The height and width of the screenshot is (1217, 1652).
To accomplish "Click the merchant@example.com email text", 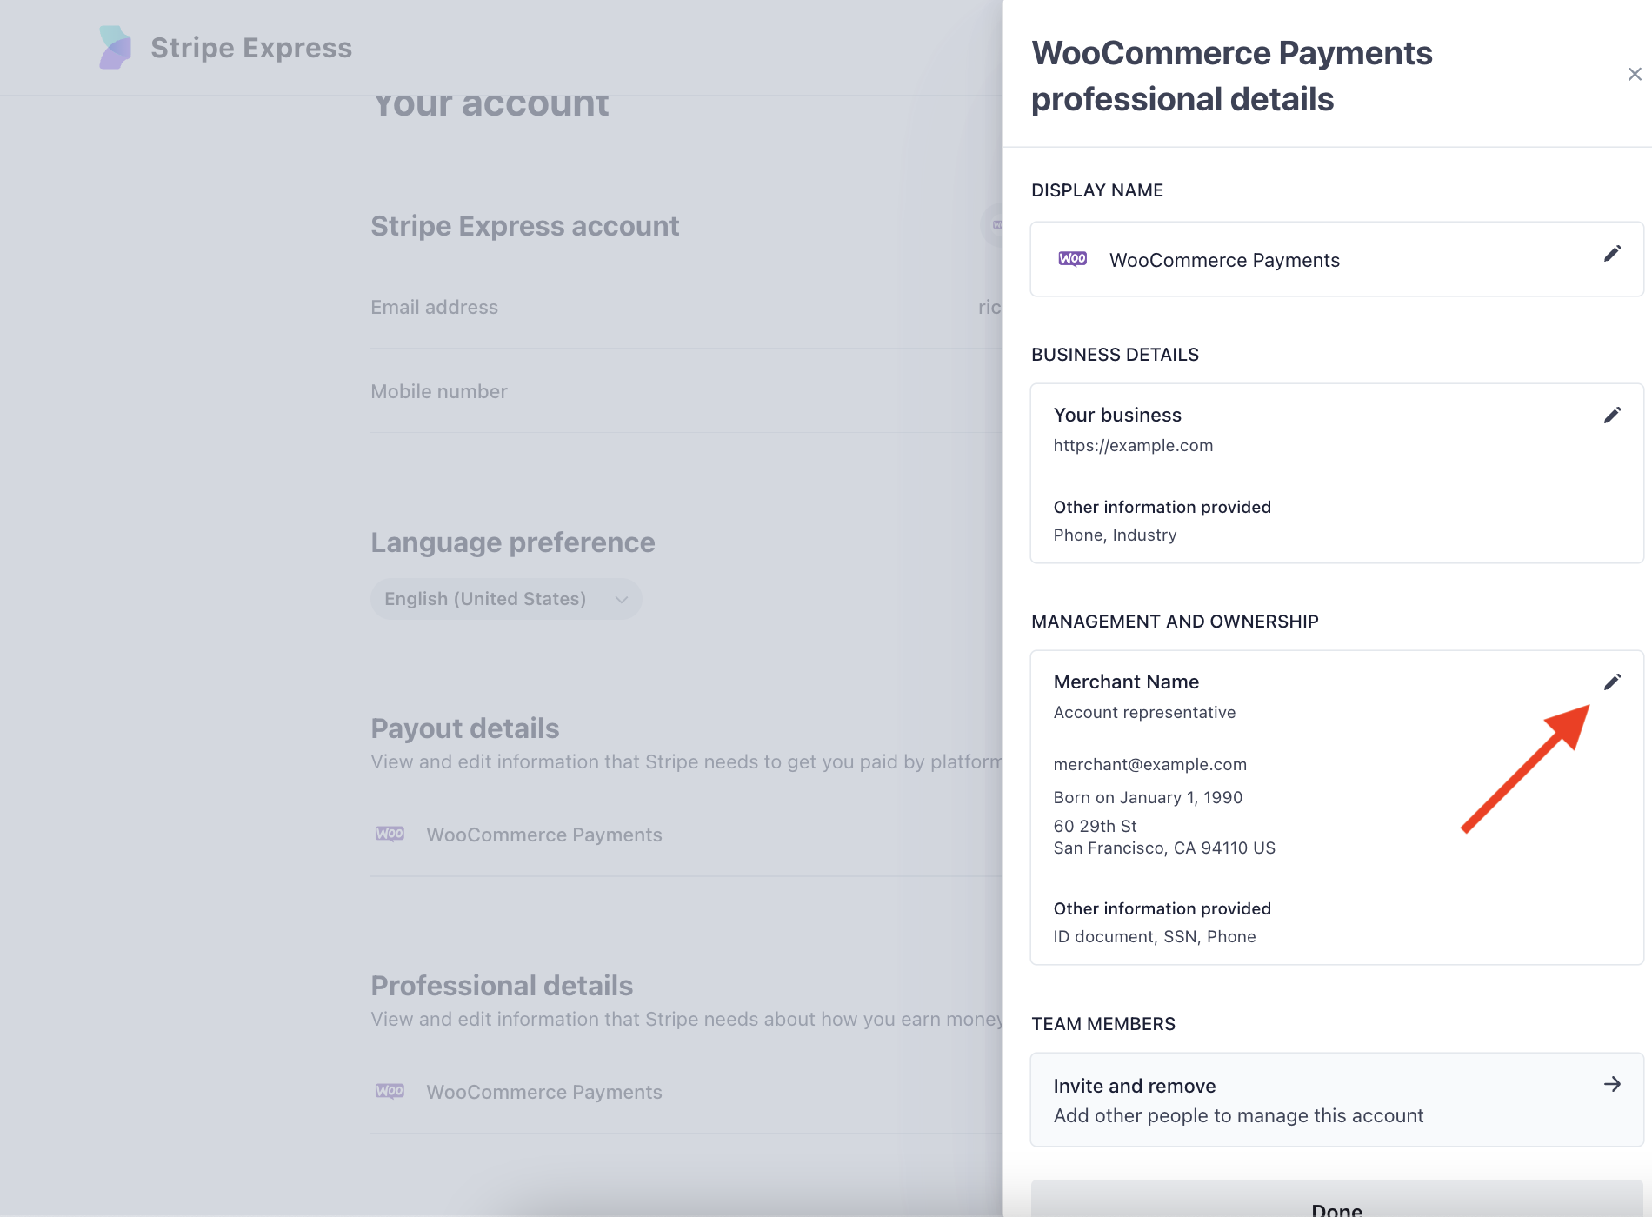I will [x=1149, y=765].
